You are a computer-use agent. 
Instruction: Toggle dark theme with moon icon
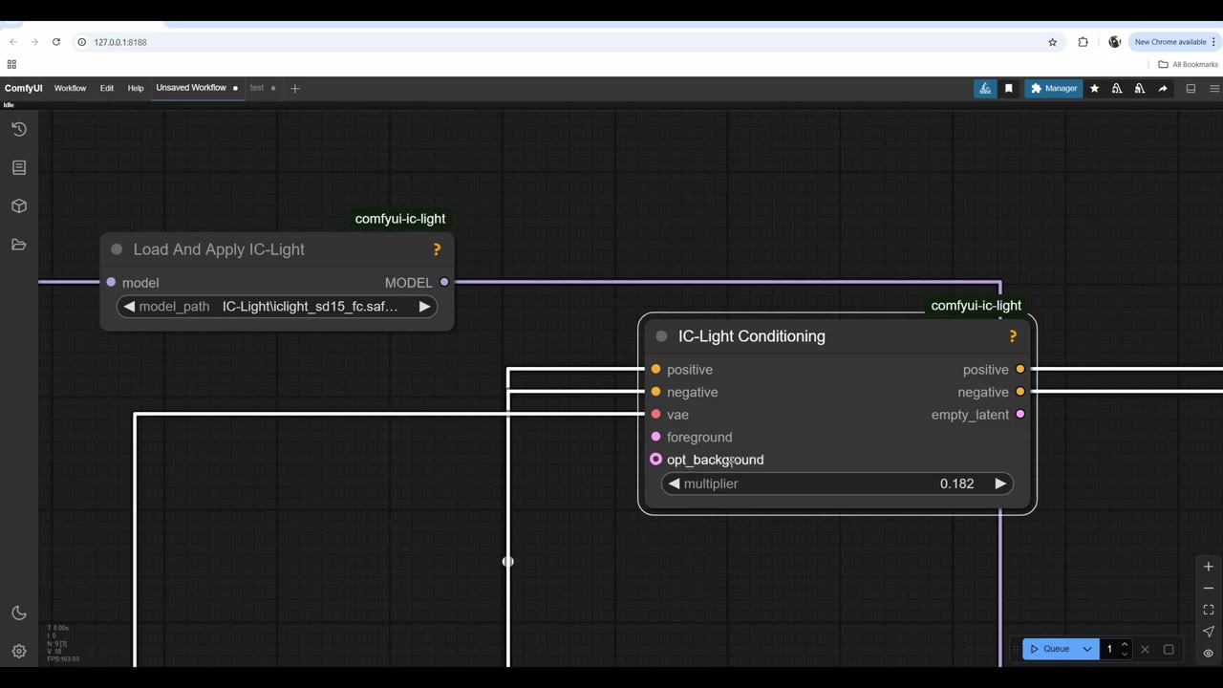tap(19, 613)
